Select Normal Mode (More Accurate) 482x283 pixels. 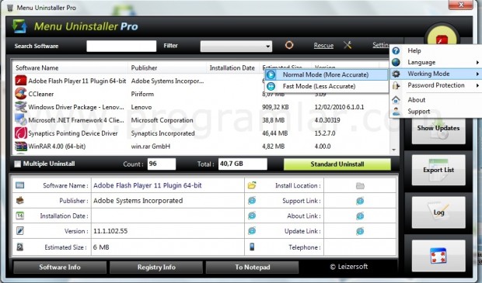326,74
